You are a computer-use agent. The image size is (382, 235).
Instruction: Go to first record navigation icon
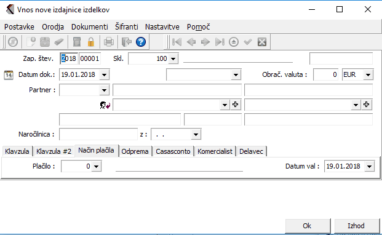tap(177, 42)
